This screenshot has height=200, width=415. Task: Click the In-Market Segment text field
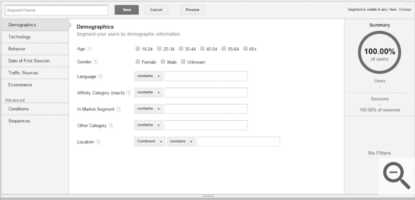pyautogui.click(x=206, y=109)
